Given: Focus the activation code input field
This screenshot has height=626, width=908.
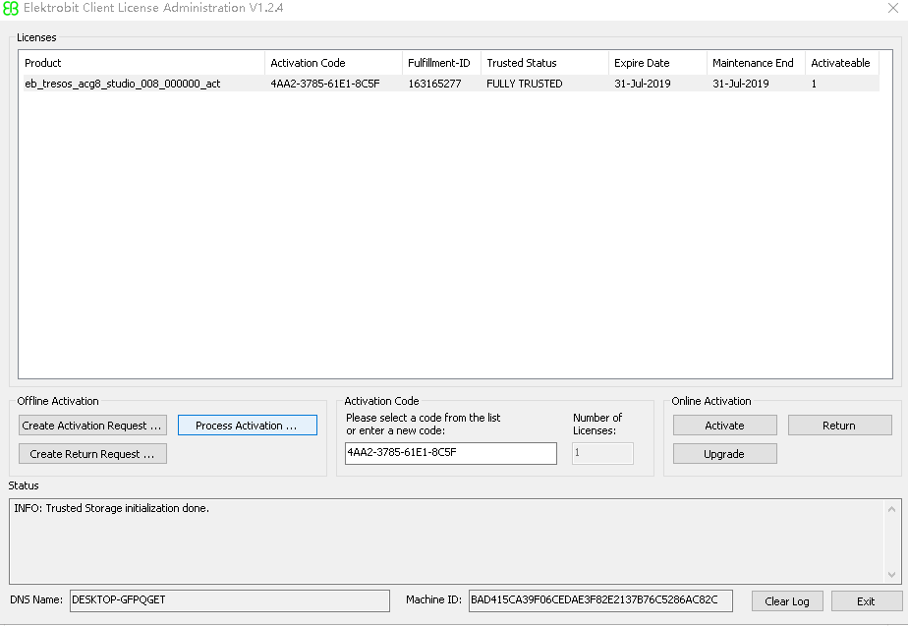Looking at the screenshot, I should tap(450, 453).
